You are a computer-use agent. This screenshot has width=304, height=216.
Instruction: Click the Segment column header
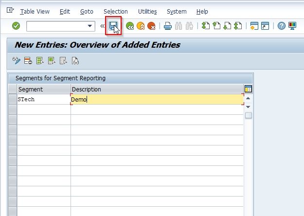coord(44,89)
